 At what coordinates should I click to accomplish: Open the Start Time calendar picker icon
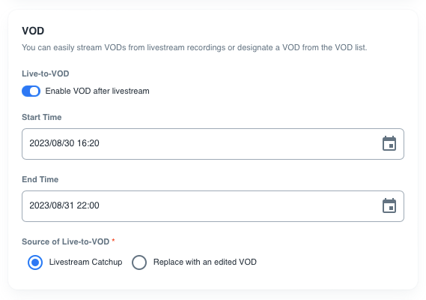pyautogui.click(x=389, y=143)
